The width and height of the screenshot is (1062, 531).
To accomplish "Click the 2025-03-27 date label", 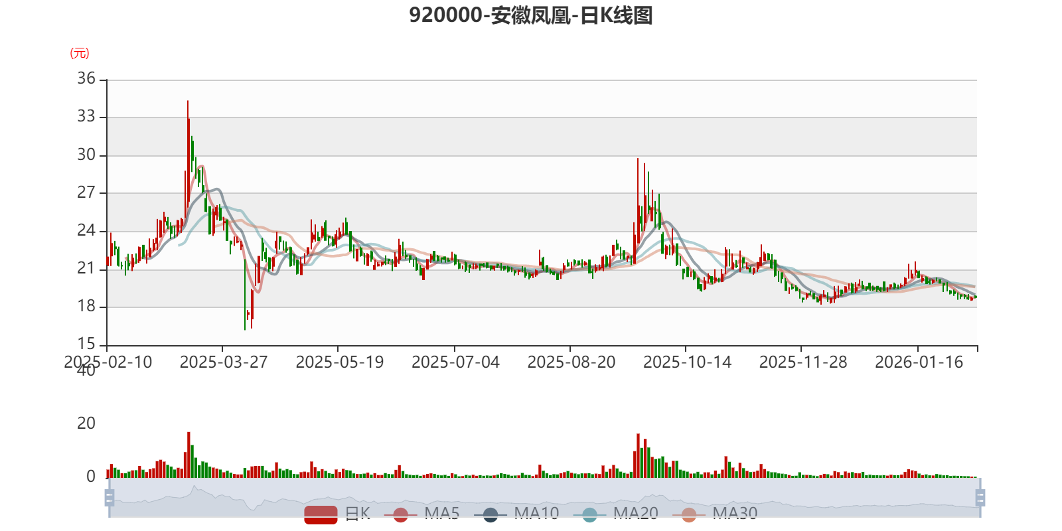I will pyautogui.click(x=224, y=362).
